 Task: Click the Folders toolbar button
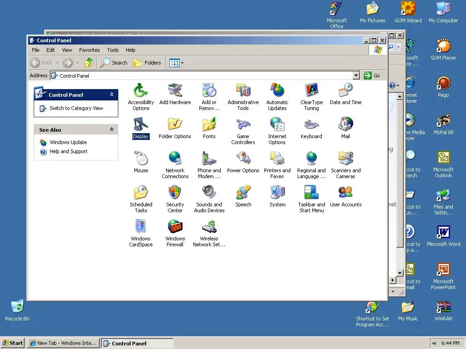point(147,63)
